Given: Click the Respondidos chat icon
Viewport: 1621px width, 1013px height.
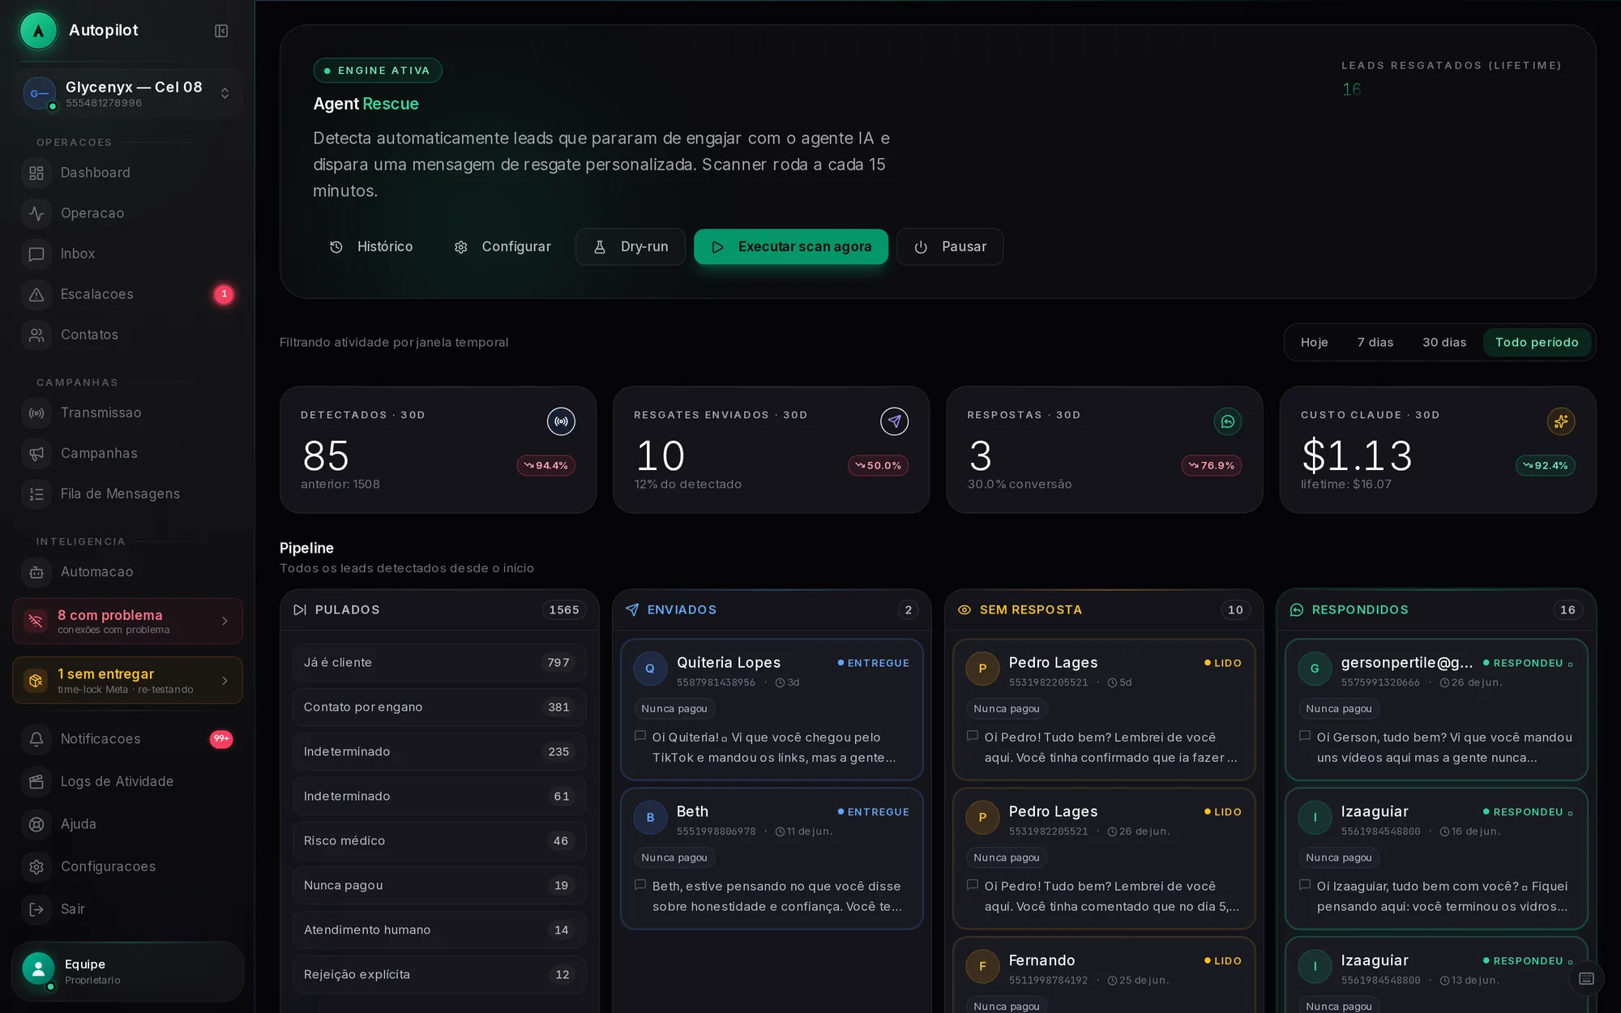Looking at the screenshot, I should (x=1297, y=609).
